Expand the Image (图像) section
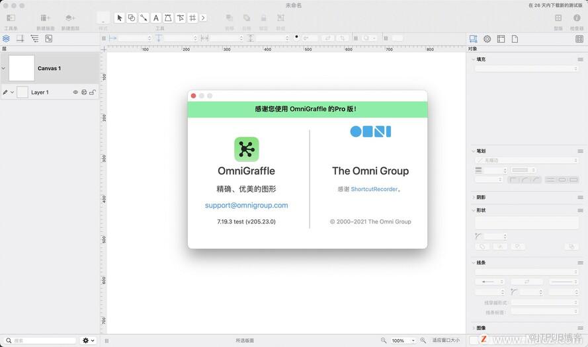Screen dimensions: 588x347 point(474,328)
